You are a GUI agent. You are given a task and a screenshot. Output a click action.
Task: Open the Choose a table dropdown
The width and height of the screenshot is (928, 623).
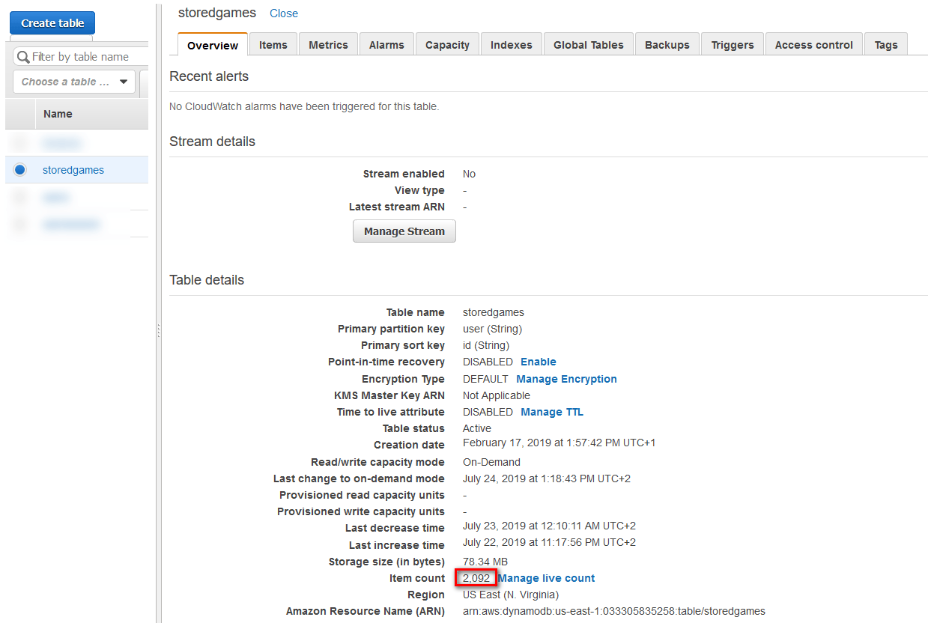(74, 82)
